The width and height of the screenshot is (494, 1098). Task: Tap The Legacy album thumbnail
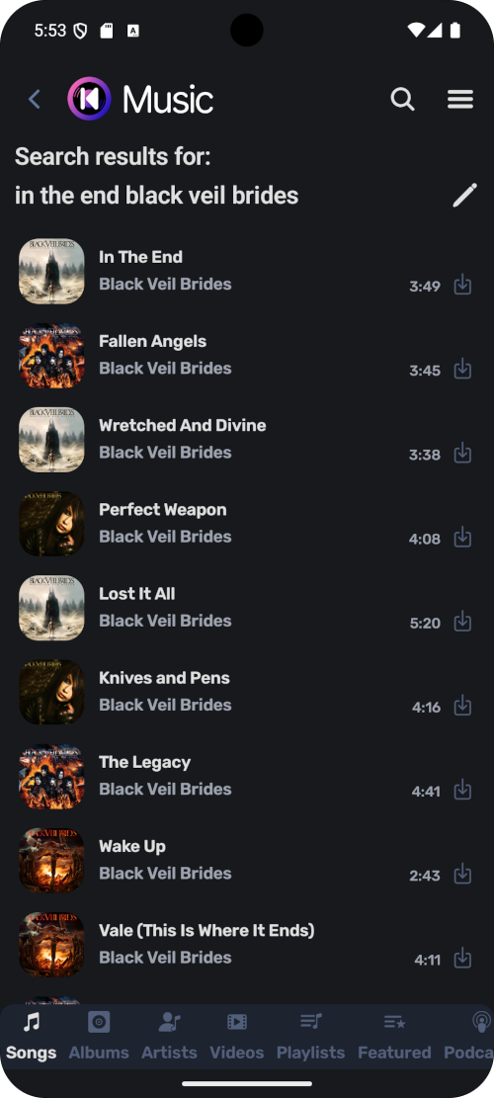pos(51,777)
